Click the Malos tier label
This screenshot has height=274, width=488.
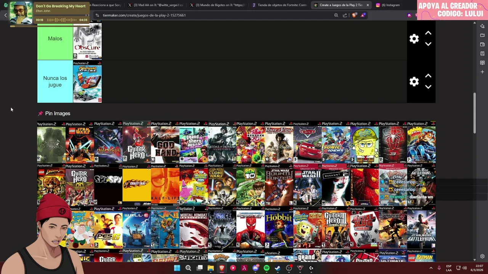pos(55,38)
